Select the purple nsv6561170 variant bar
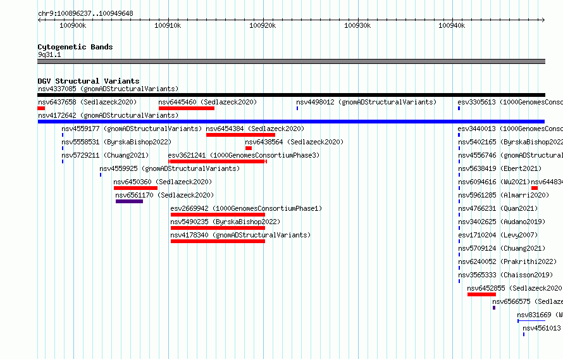563x359 pixels. (129, 201)
